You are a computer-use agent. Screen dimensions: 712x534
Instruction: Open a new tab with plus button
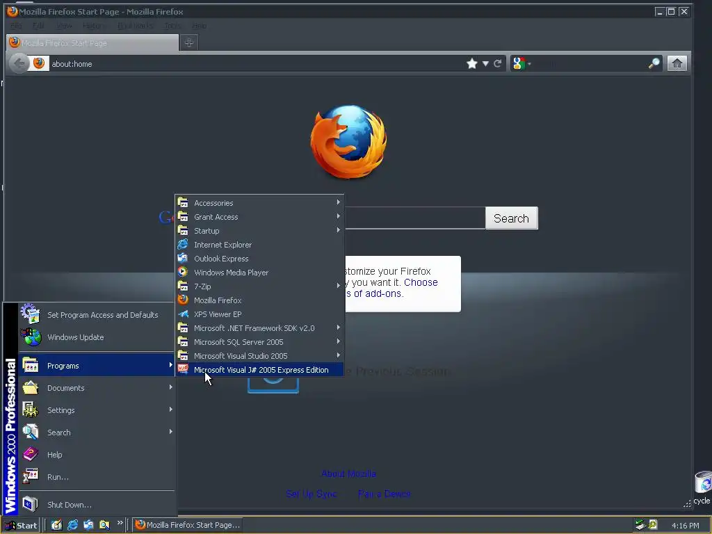pos(189,42)
